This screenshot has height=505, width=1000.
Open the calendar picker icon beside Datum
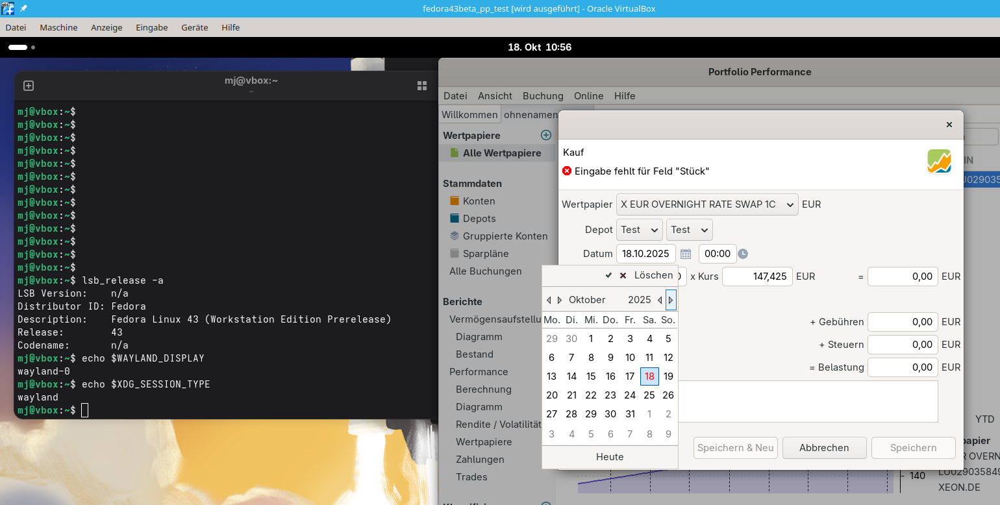point(686,254)
